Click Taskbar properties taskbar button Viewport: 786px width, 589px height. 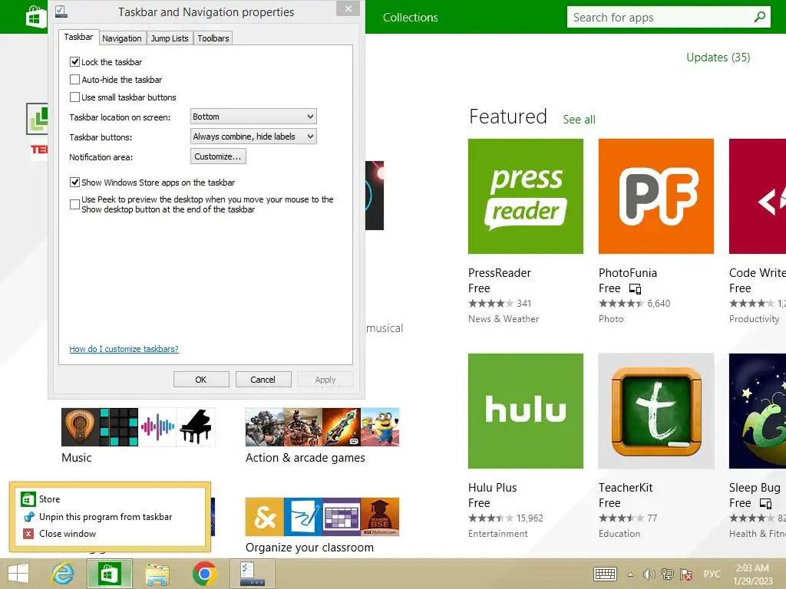tap(252, 574)
